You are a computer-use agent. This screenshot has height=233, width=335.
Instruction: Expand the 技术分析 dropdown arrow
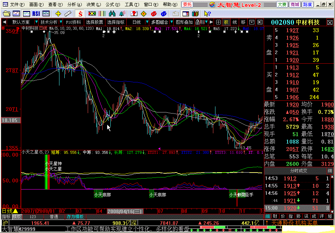[x=61, y=22]
